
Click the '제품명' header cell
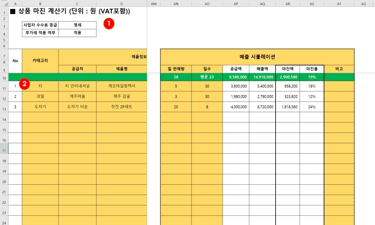pos(122,69)
